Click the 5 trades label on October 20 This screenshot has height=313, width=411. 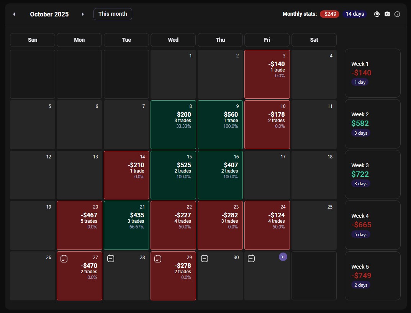(89, 221)
